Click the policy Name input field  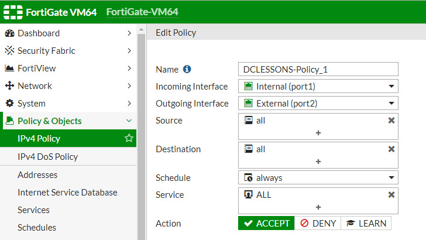[x=318, y=69]
